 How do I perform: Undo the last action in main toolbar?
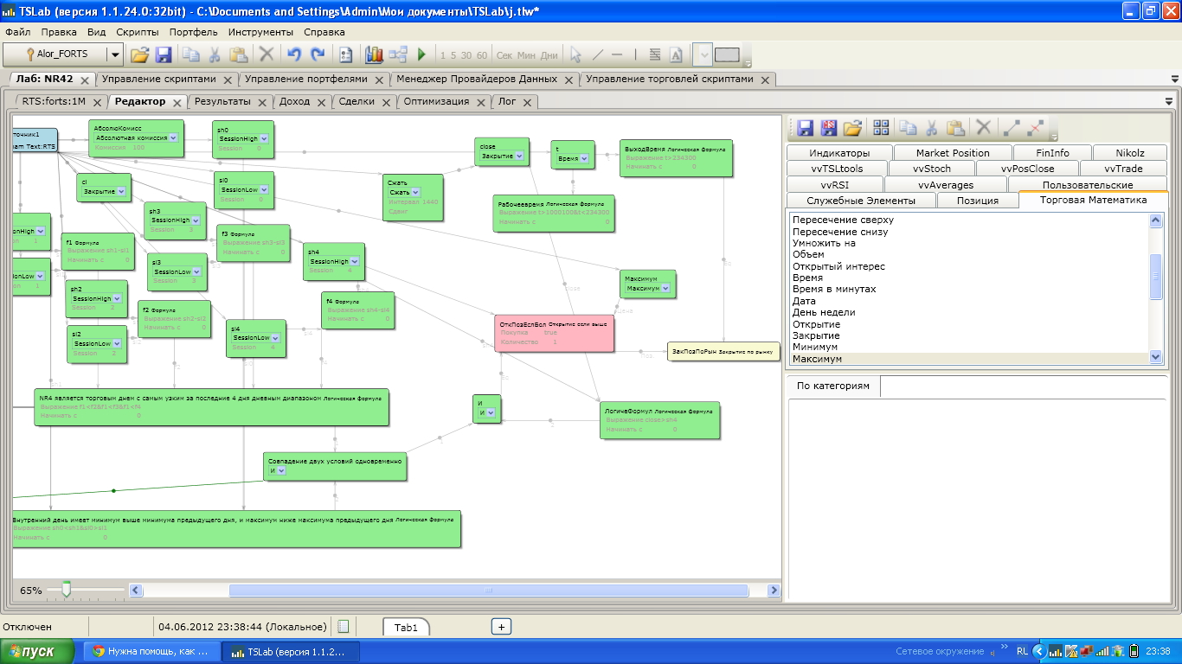coord(294,54)
